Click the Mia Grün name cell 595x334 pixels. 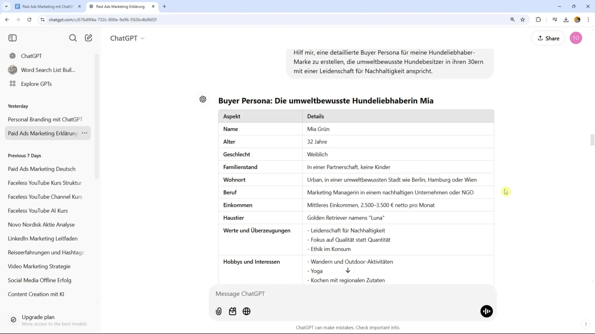[398, 129]
